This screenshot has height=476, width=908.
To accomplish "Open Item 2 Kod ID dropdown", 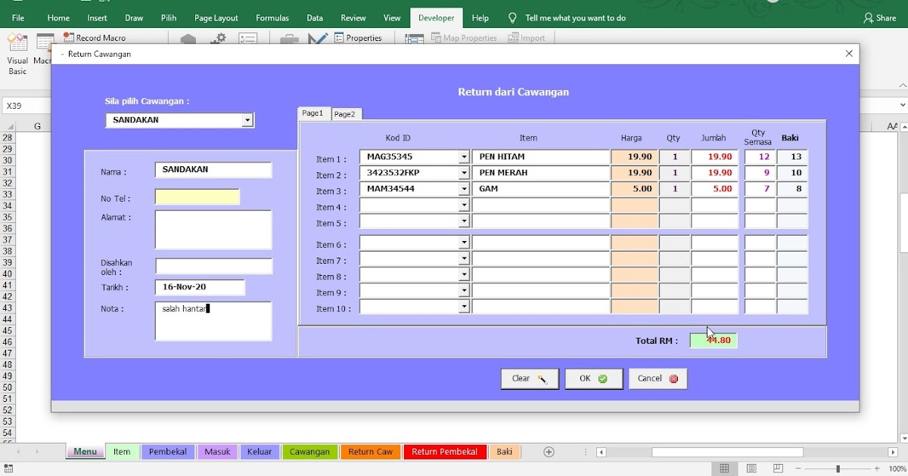I will click(x=464, y=173).
